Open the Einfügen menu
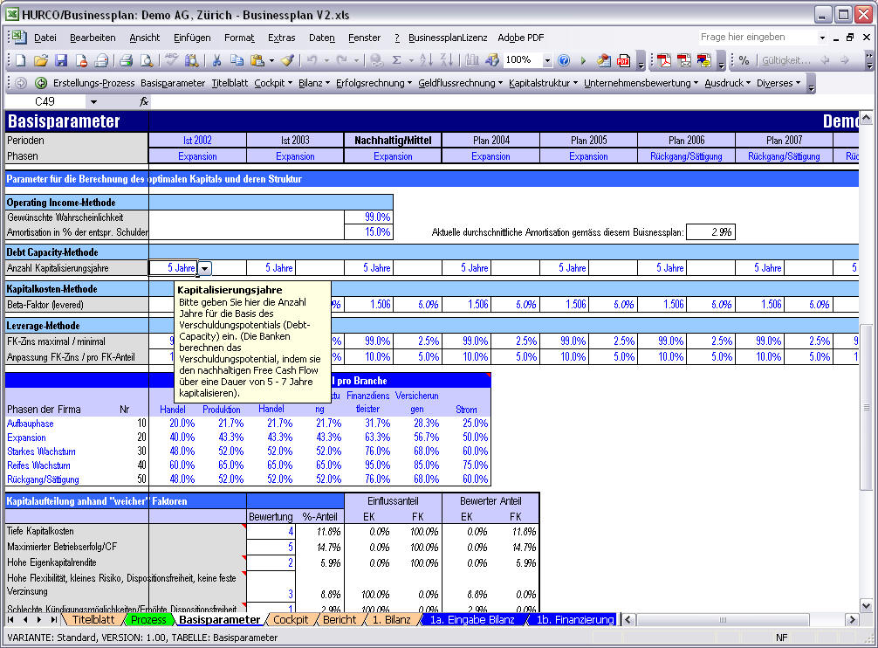Viewport: 878px width, 648px height. click(192, 38)
